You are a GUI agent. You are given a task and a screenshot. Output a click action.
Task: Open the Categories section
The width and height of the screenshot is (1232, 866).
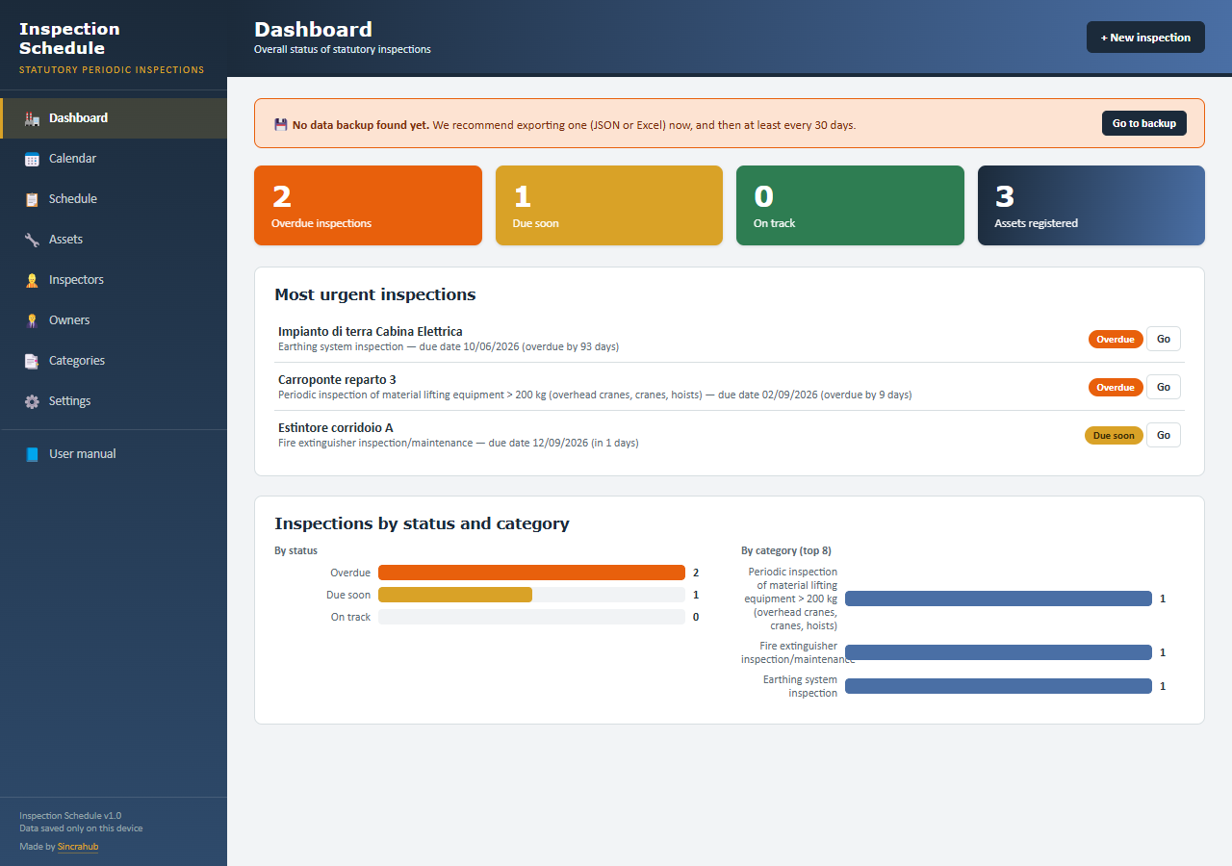114,361
